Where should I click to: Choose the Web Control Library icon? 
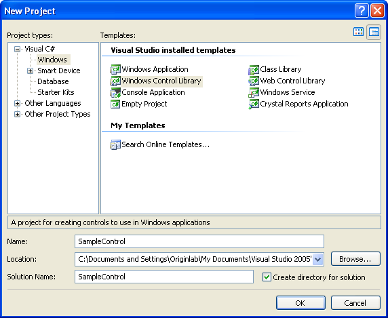(x=254, y=81)
